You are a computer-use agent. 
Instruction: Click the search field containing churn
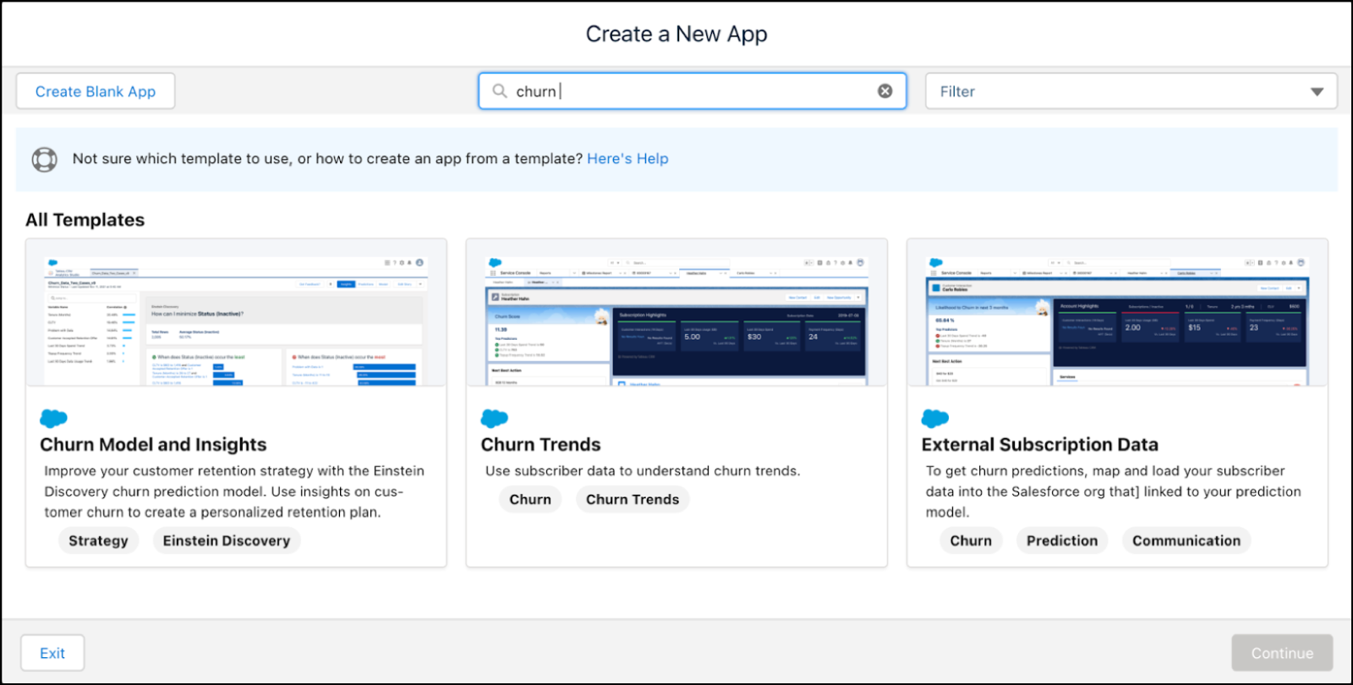pyautogui.click(x=692, y=91)
